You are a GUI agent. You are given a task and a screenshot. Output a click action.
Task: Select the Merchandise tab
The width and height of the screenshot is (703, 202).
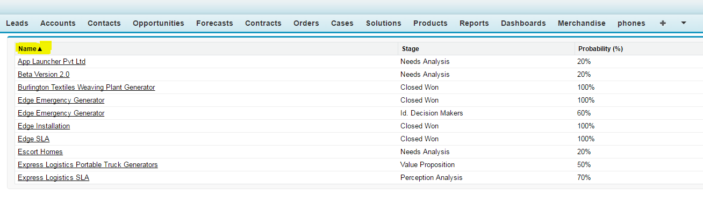point(582,23)
